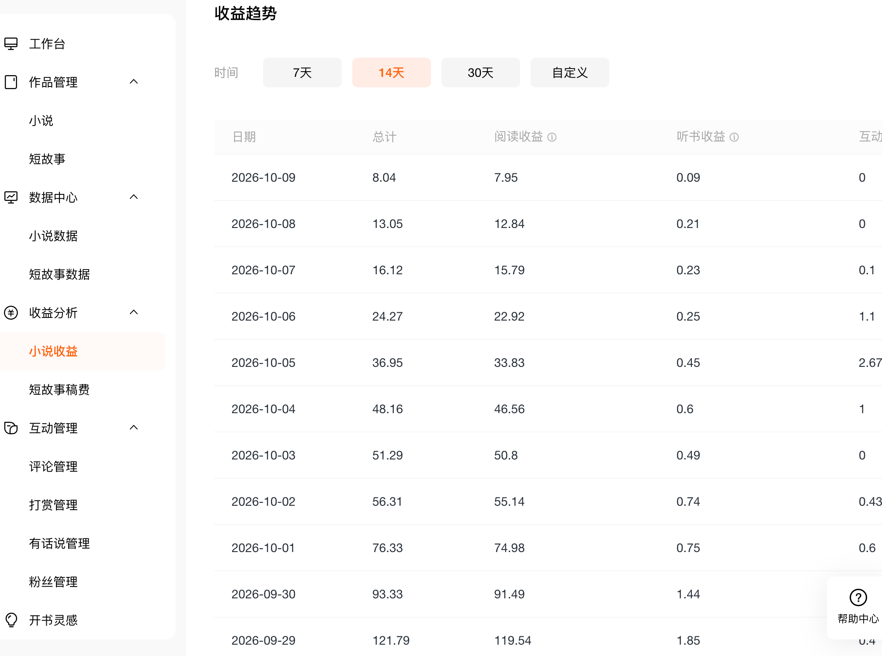This screenshot has width=882, height=656.
Task: Open 工作台 menu label
Action: coord(47,44)
